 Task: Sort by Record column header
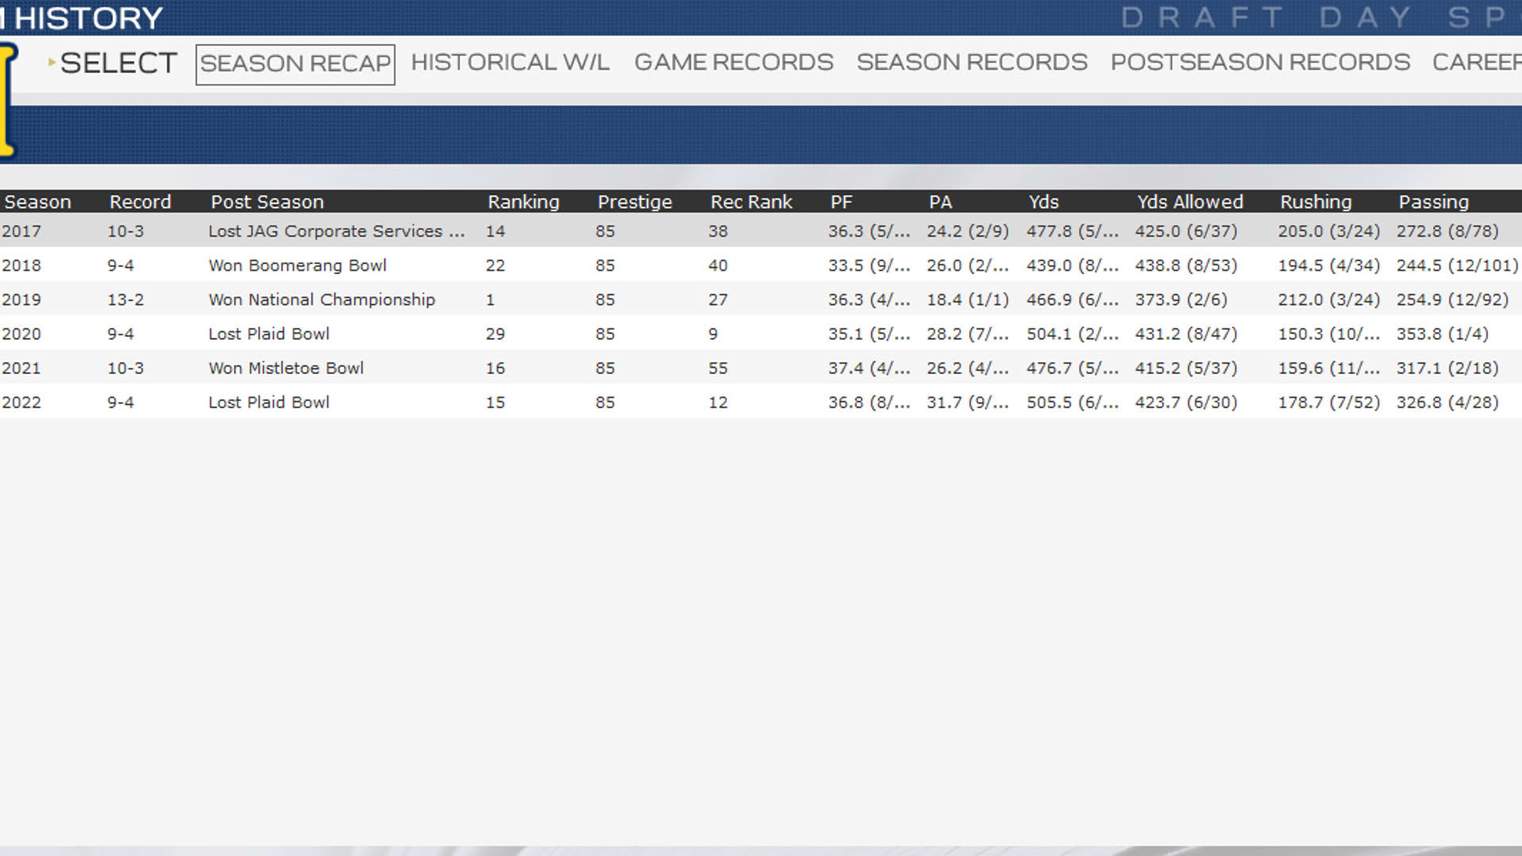coord(140,202)
